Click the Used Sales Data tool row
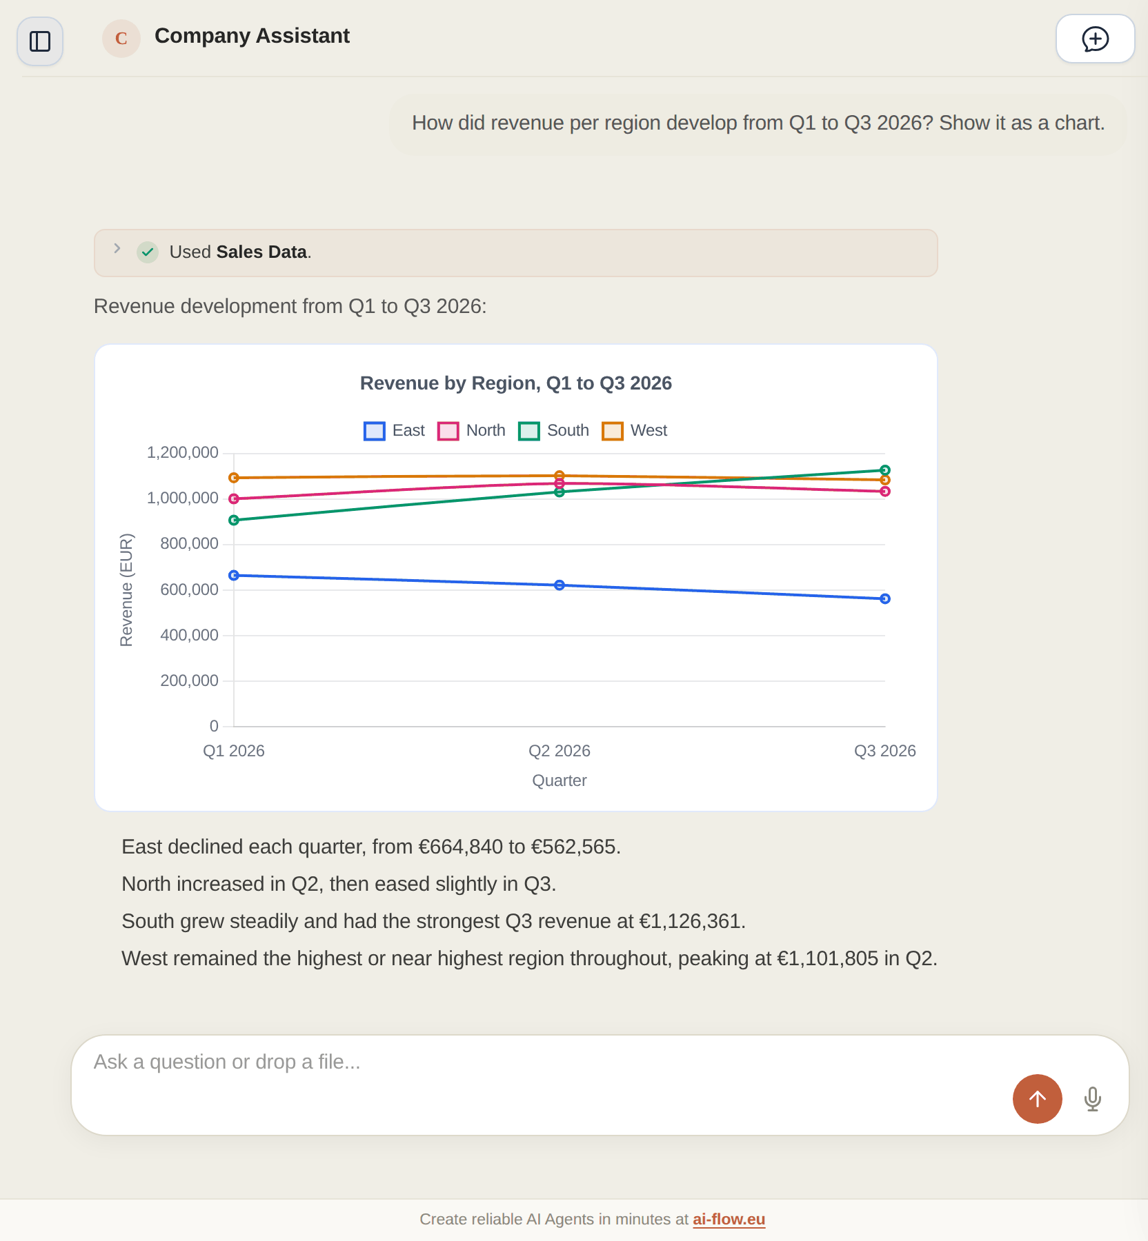 point(516,253)
